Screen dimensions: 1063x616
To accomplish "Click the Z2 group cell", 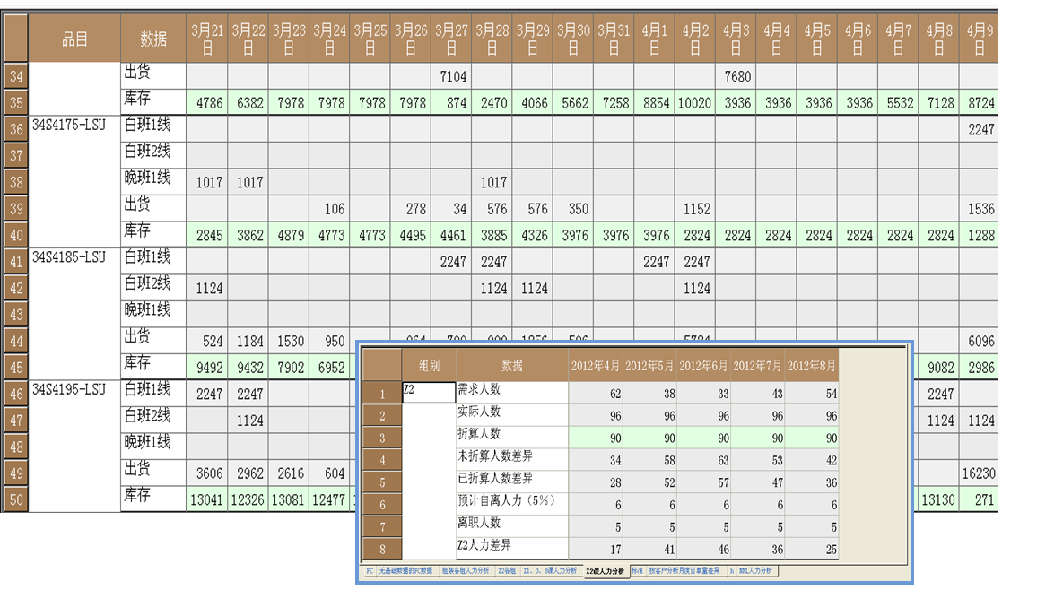I will 429,392.
